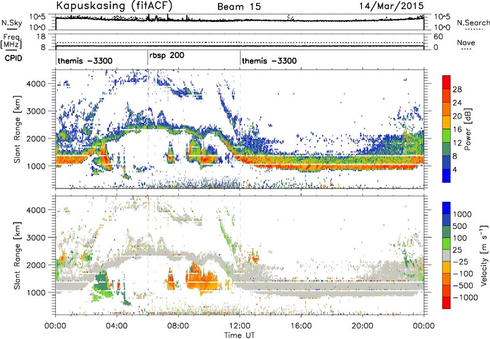The width and height of the screenshot is (490, 339).
Task: Click the Freq. [MHz] axis label
Action: [x=11, y=41]
